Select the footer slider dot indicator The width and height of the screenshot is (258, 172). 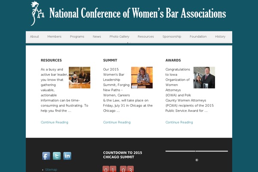(197, 160)
